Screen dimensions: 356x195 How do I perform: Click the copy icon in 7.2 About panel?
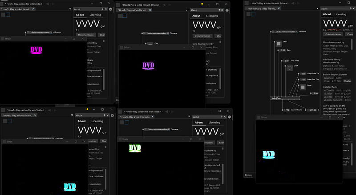220,42
